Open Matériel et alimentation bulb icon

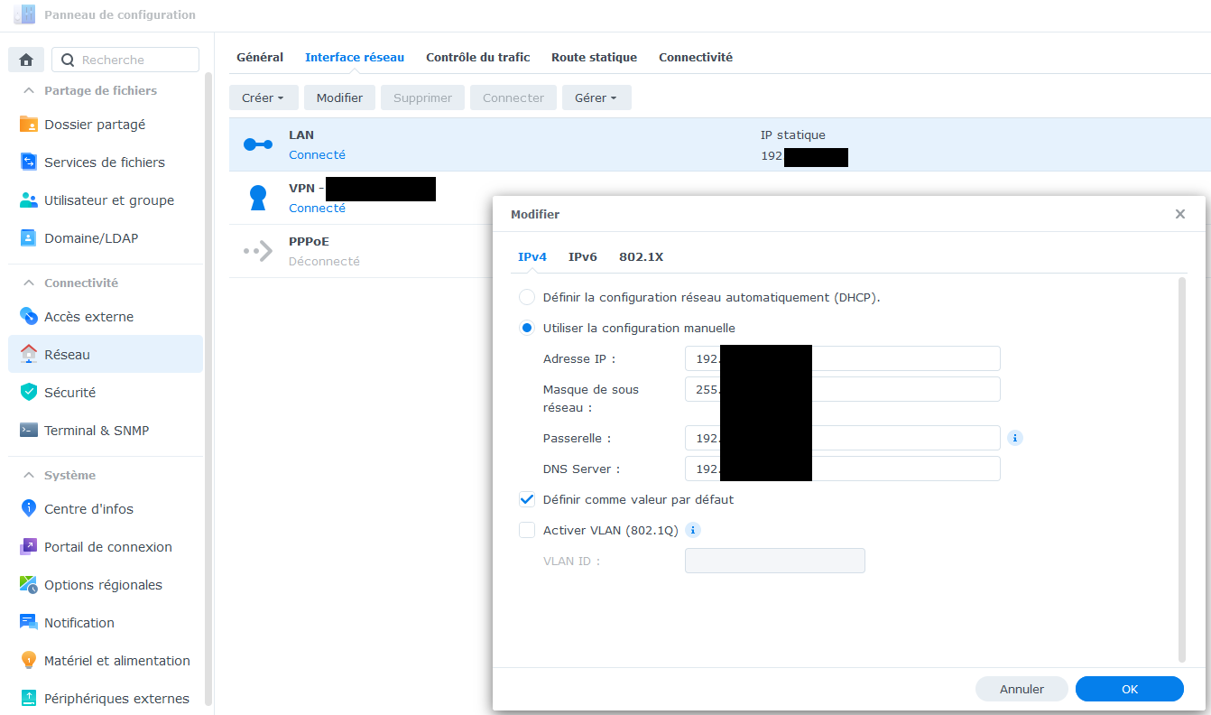tap(29, 661)
